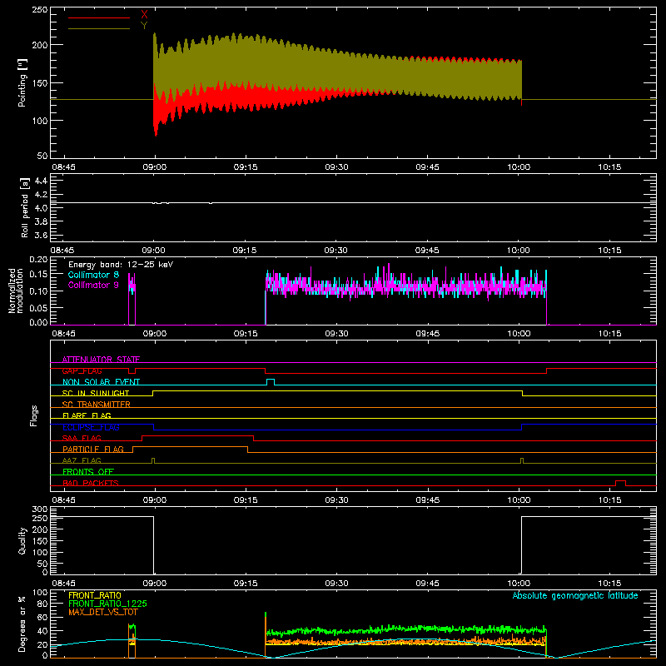
Task: Click the 'Degrees or %' axis title
Action: point(22,624)
